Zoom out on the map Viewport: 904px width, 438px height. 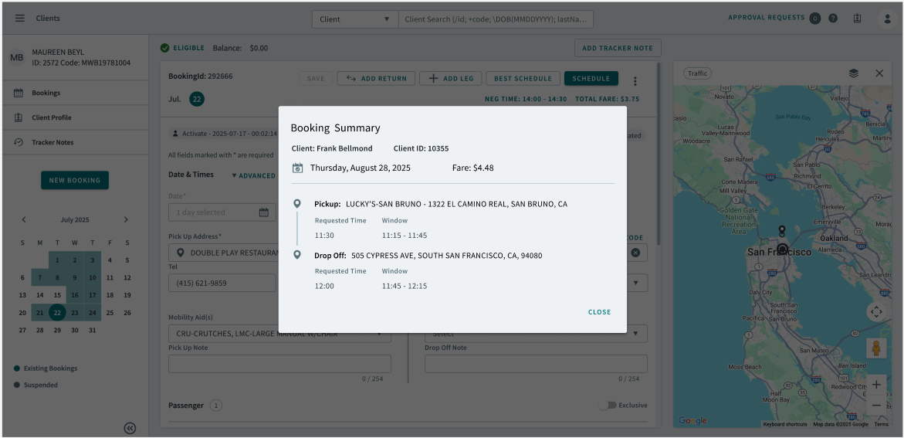click(x=876, y=405)
